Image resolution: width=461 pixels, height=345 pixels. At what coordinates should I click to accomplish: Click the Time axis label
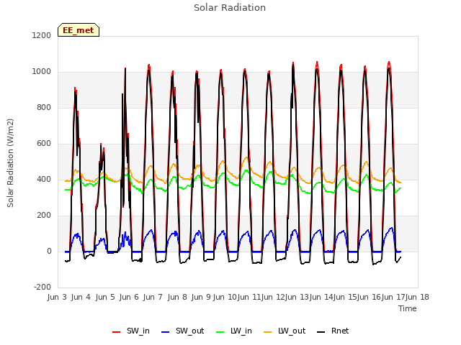[408, 308]
